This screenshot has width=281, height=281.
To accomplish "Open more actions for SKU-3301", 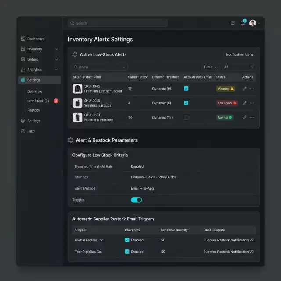I will pyautogui.click(x=252, y=117).
